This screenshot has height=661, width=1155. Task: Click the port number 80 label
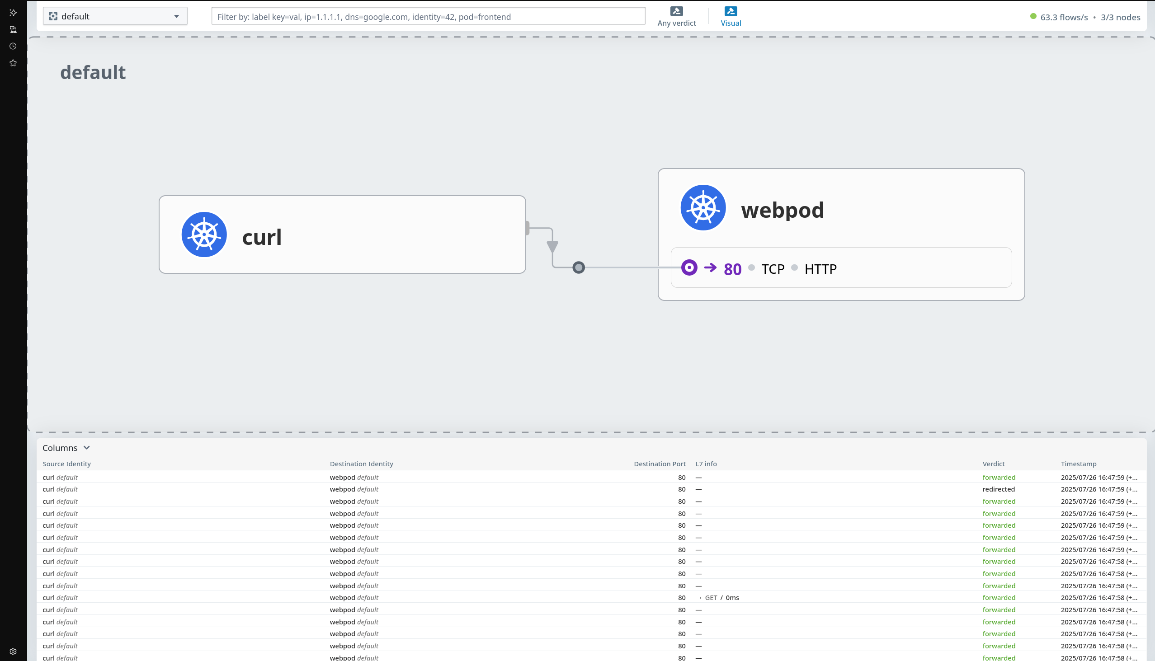click(732, 269)
